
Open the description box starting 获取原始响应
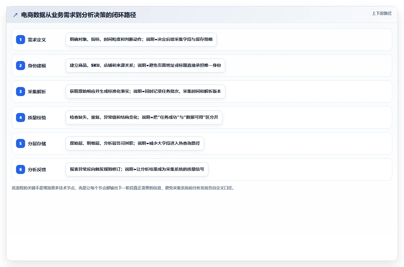145,92
